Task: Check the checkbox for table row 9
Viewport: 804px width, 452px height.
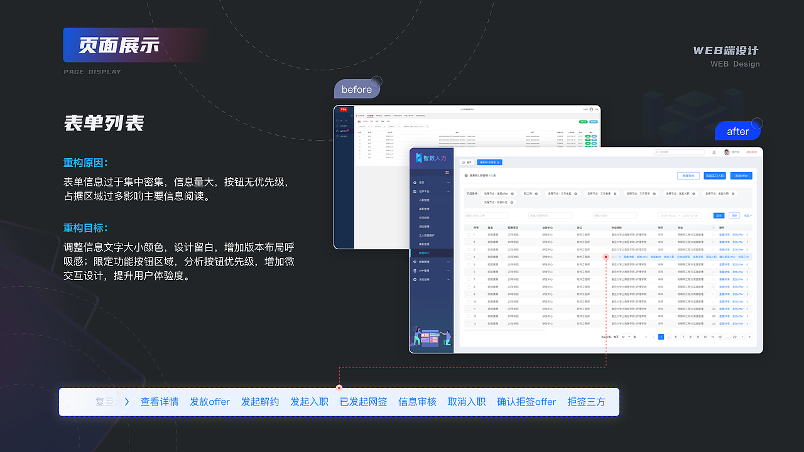Action: click(469, 294)
